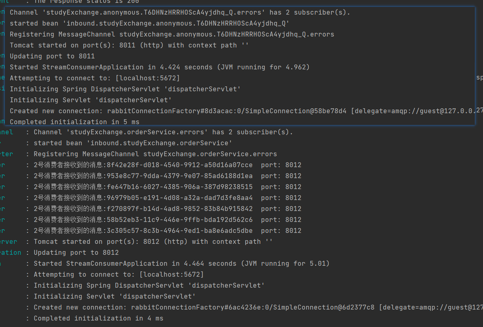
Task: Select the 'Completed initialization in 5 ms' line
Action: [x=75, y=122]
